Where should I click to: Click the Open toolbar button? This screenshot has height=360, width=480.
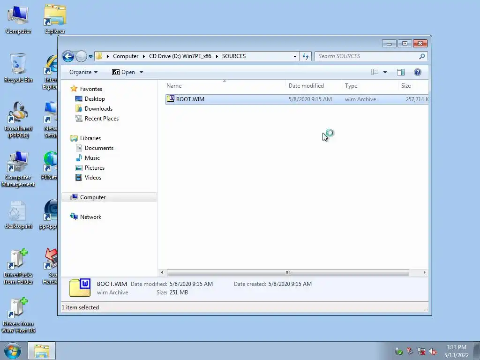[124, 72]
